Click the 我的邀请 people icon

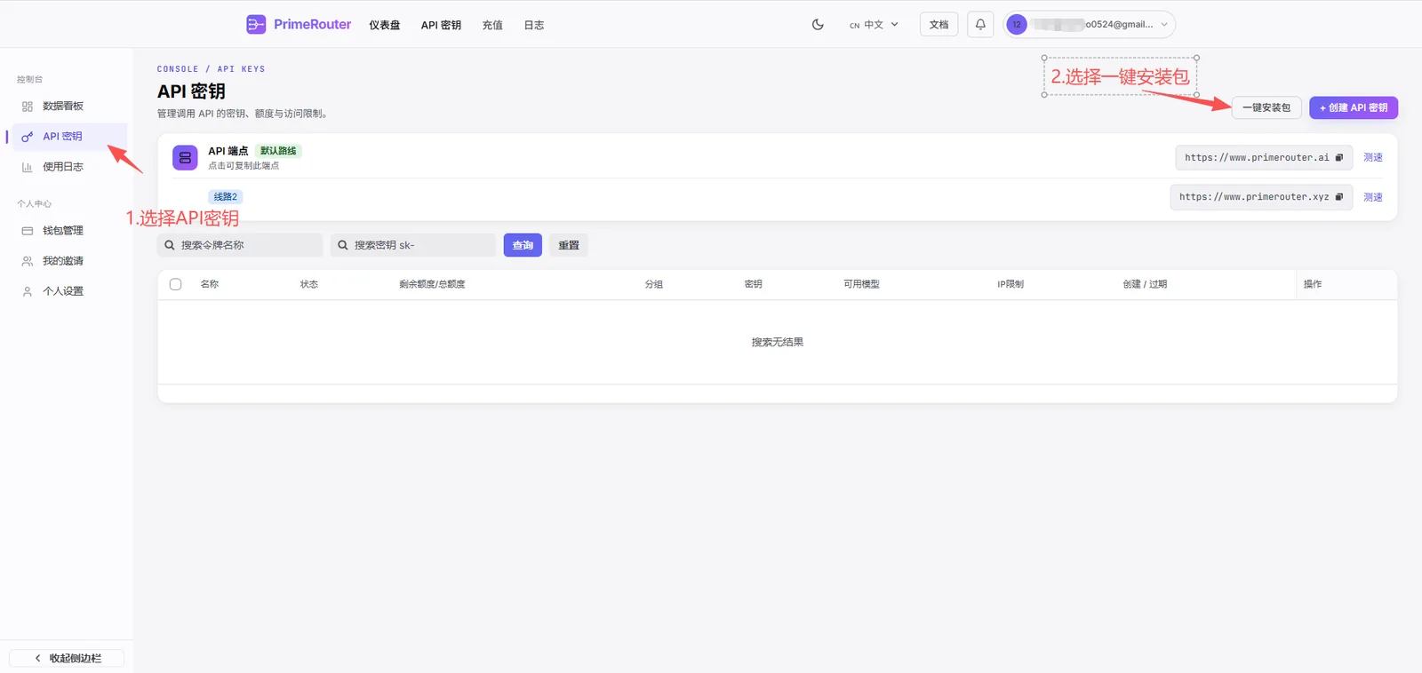(28, 261)
